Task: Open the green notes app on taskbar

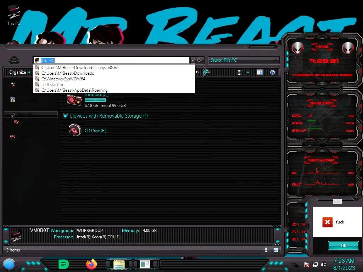Action: (x=63, y=264)
